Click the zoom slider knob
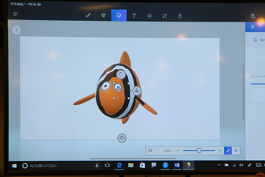Viewport: 265px width, 177px height. (x=199, y=150)
